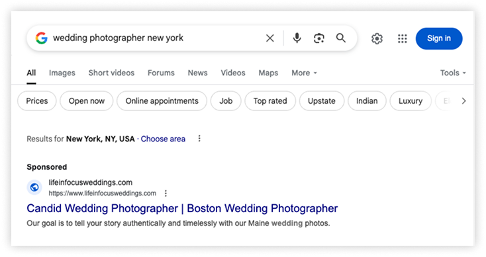
Task: Open three-dot menu beside lifeinfocusweddings URL
Action: (x=166, y=194)
